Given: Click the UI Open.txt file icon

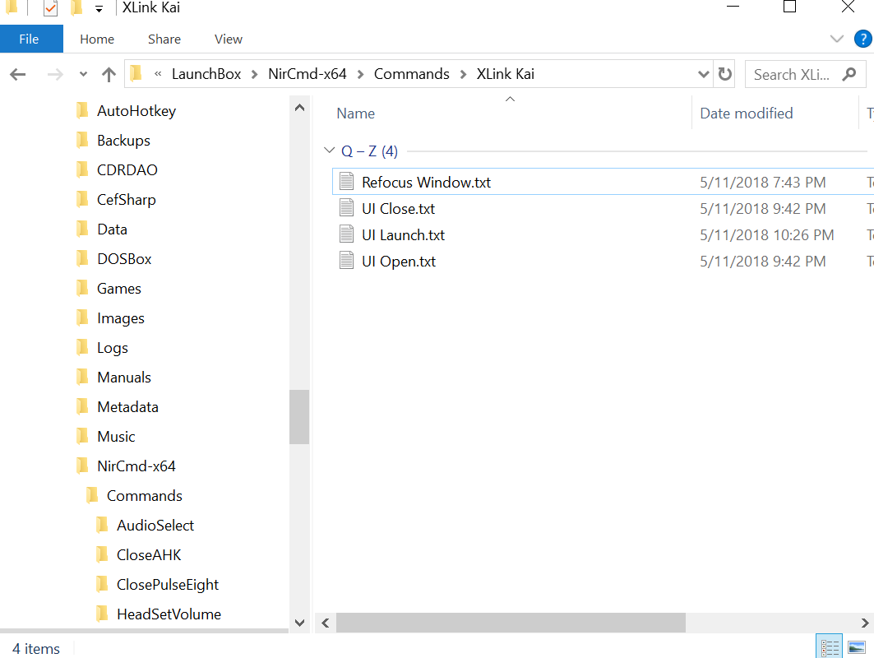Looking at the screenshot, I should [347, 260].
